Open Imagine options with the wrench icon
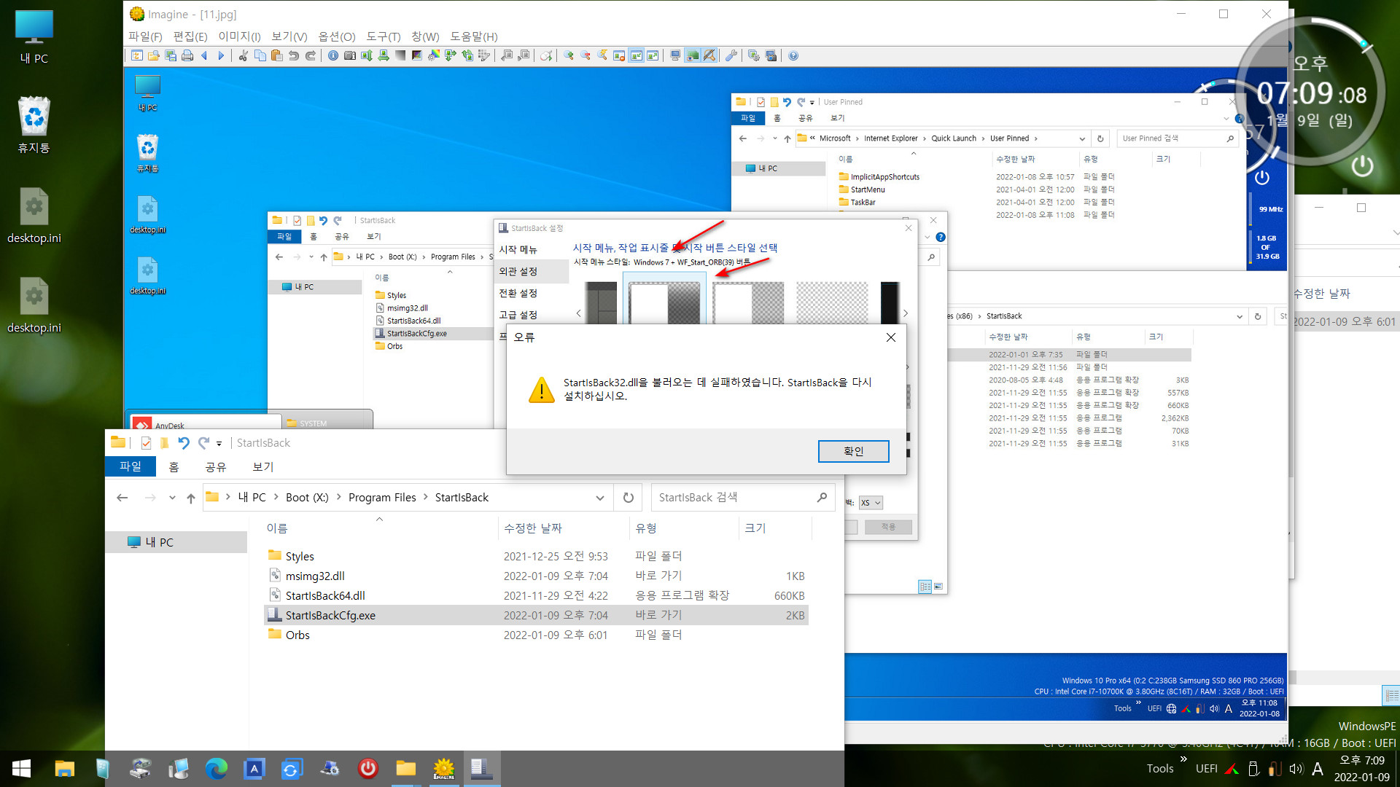This screenshot has height=787, width=1400. point(731,55)
